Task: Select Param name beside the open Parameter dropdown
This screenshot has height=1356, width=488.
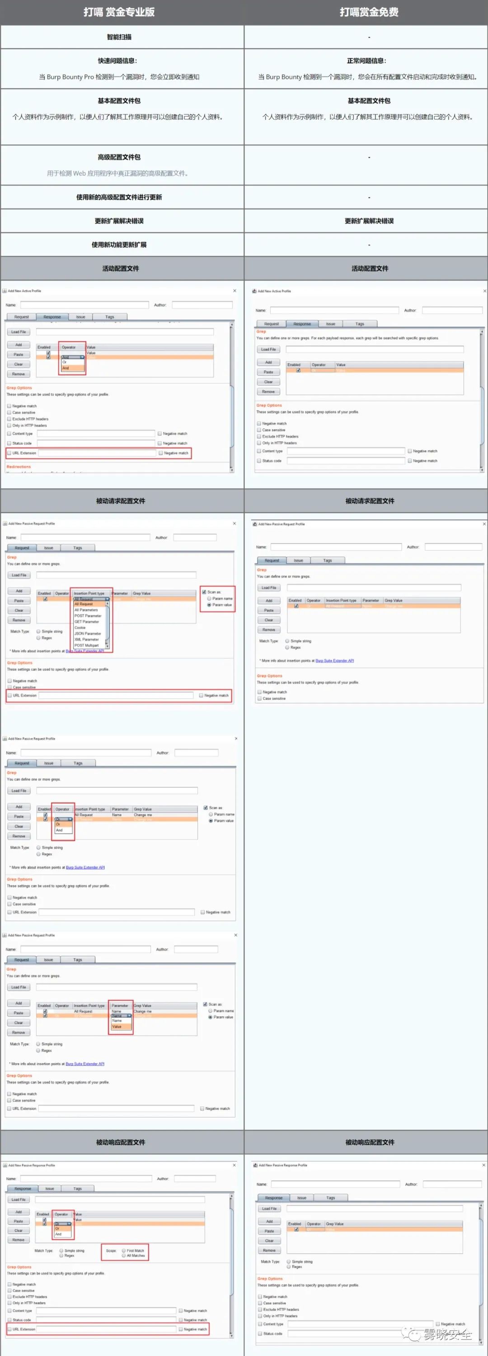Action: coord(211,1011)
